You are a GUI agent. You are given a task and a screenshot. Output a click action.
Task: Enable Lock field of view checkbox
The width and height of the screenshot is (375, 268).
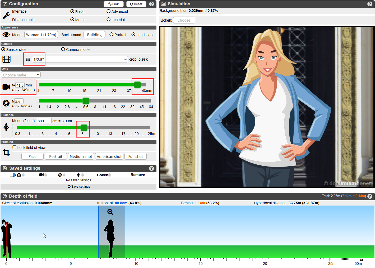[x=14, y=147]
